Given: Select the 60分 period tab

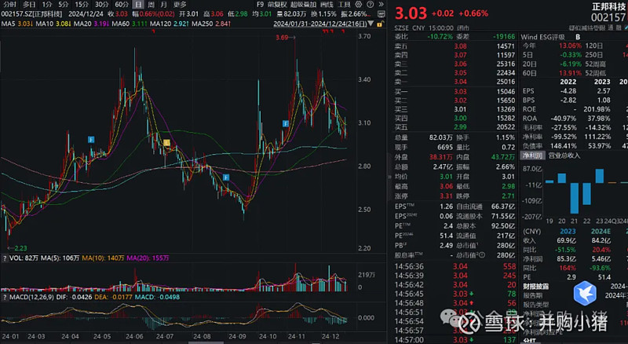Looking at the screenshot, I should 122,5.
